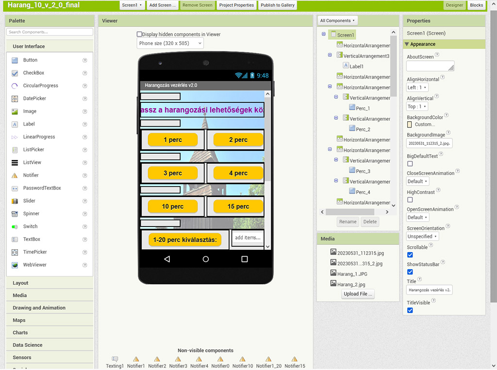Image resolution: width=497 pixels, height=370 pixels.
Task: Click the Add Screen button
Action: pos(162,5)
